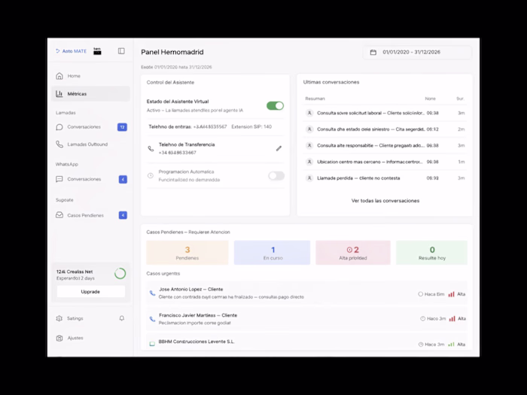Viewport: 527px width, 395px height.
Task: Click the Resumen column header
Action: click(315, 99)
